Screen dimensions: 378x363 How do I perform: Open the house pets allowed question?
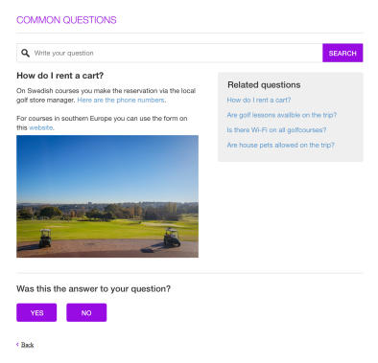[x=280, y=145]
